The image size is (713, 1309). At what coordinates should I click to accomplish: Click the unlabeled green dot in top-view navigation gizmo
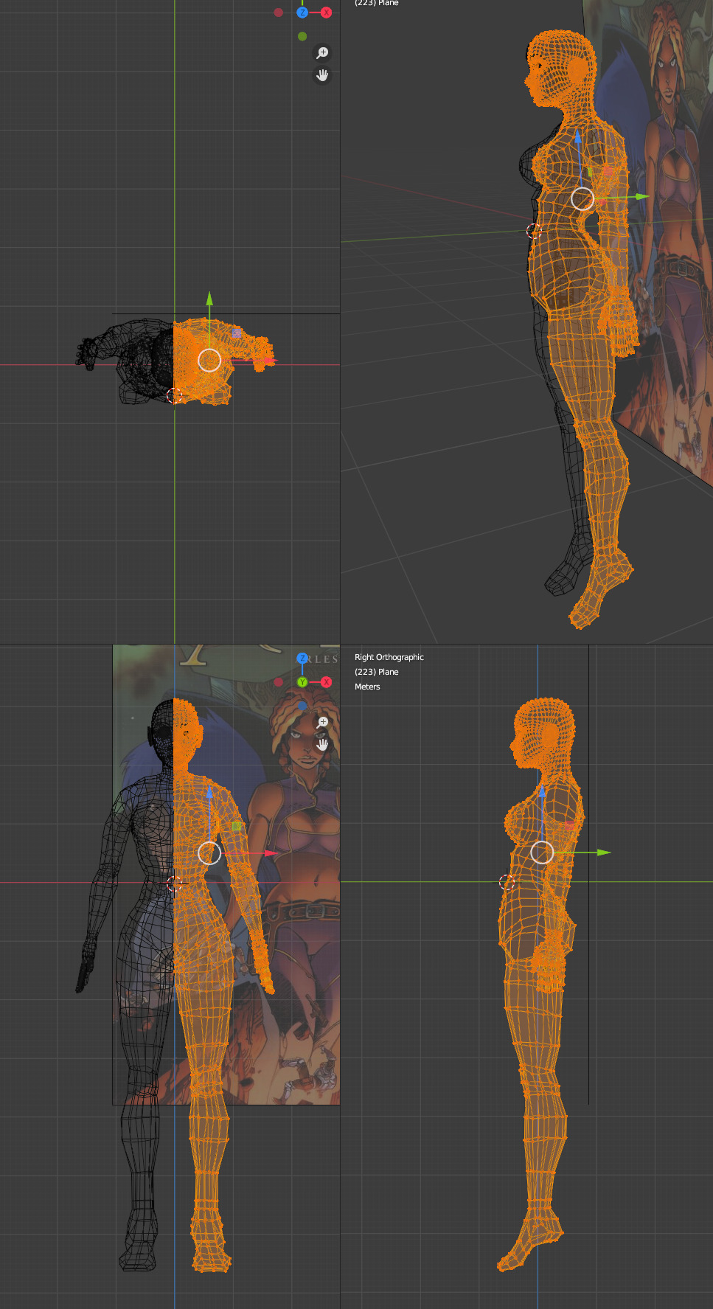coord(302,36)
